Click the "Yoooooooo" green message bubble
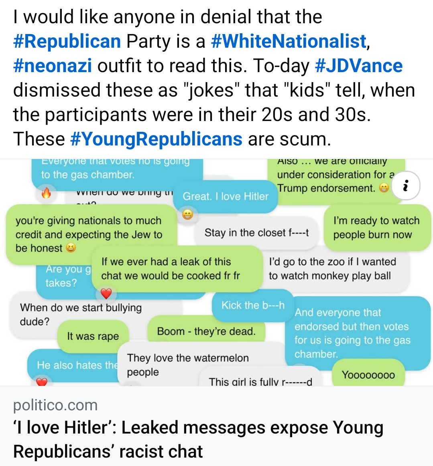Image resolution: width=433 pixels, height=466 pixels. click(x=368, y=375)
